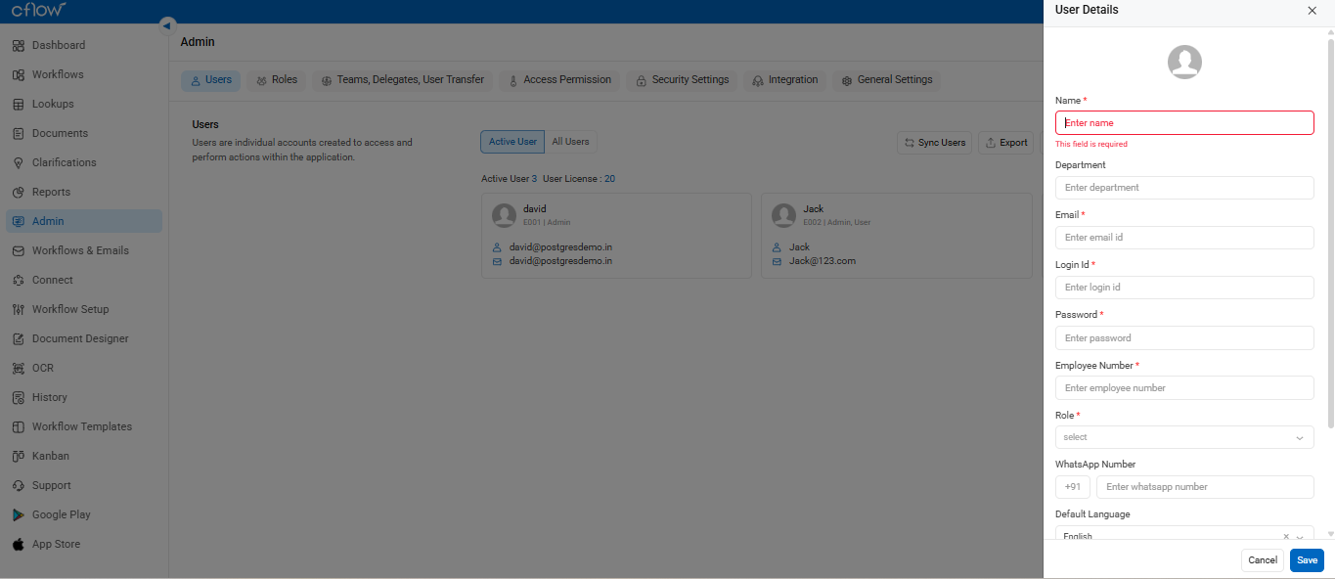The height and width of the screenshot is (579, 1335).
Task: Open Reports in the sidebar
Action: tap(84, 192)
